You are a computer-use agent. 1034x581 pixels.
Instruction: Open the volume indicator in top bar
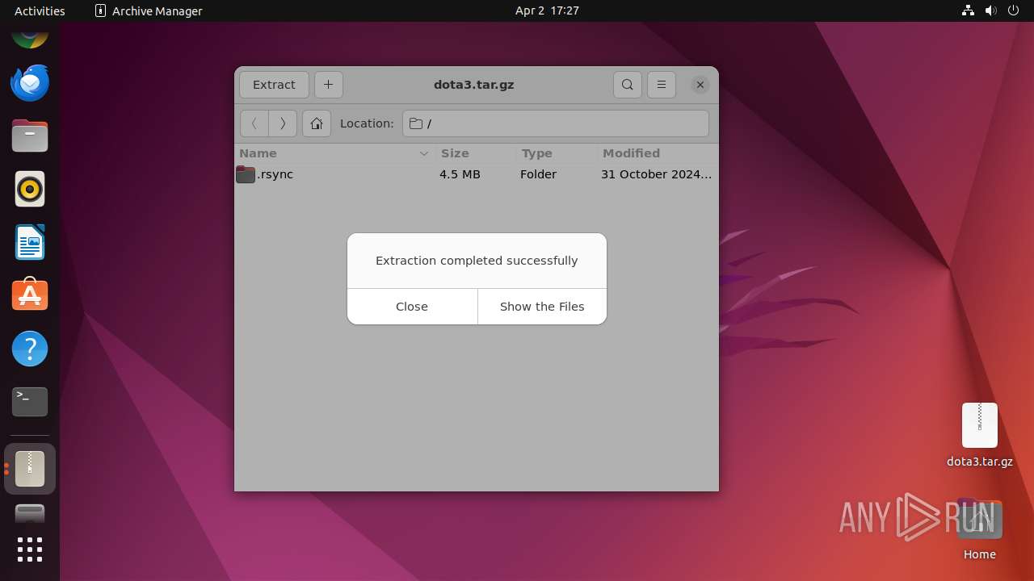[x=990, y=10]
